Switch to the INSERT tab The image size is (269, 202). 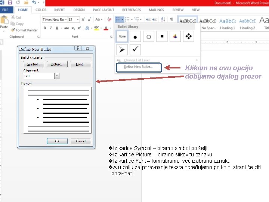pos(59,10)
